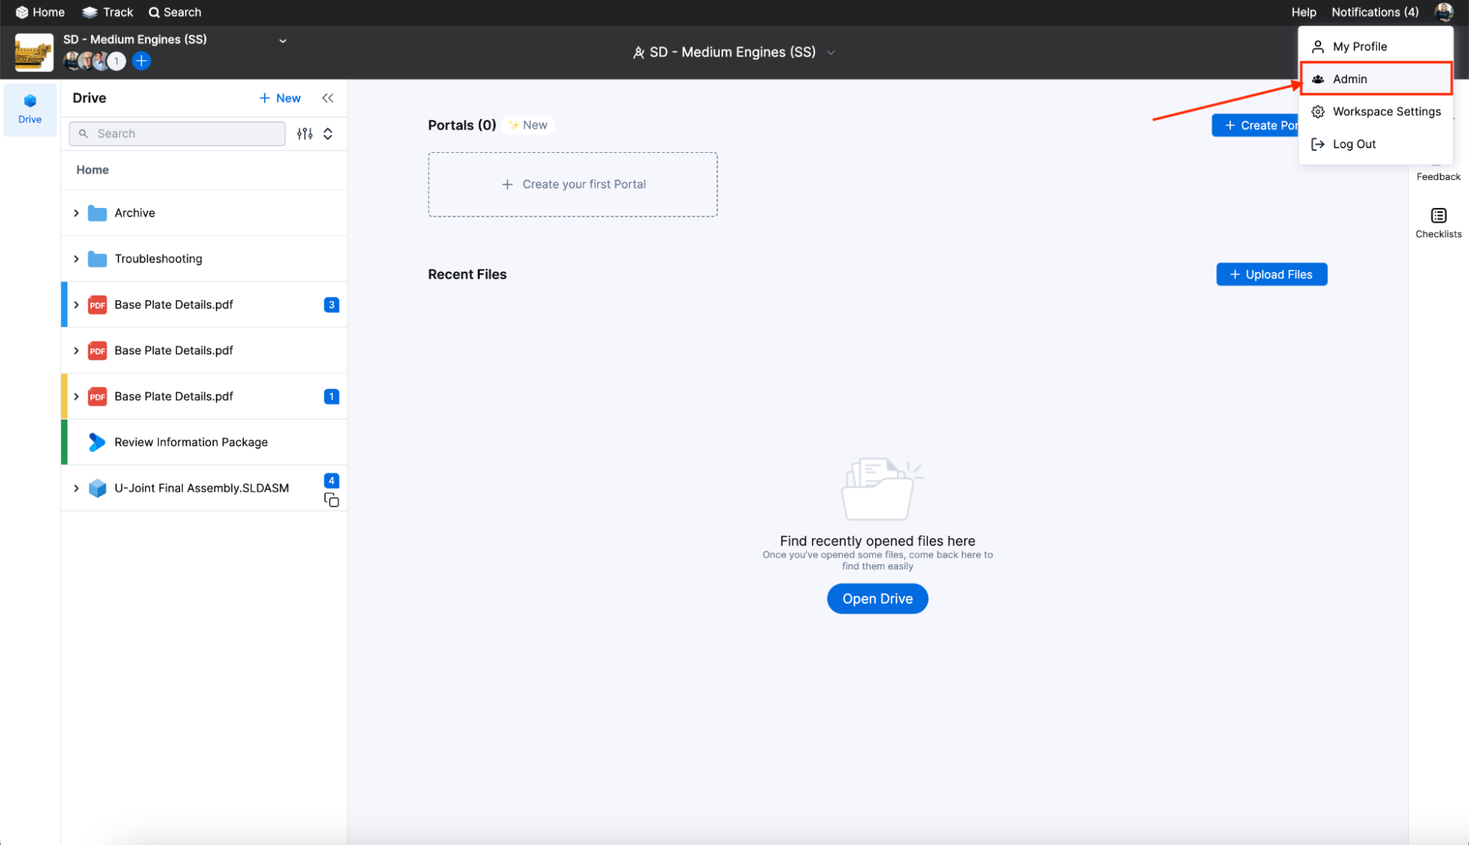Expand U-Joint Final Assembly.SLDASM tree item
The width and height of the screenshot is (1469, 845).
point(76,488)
